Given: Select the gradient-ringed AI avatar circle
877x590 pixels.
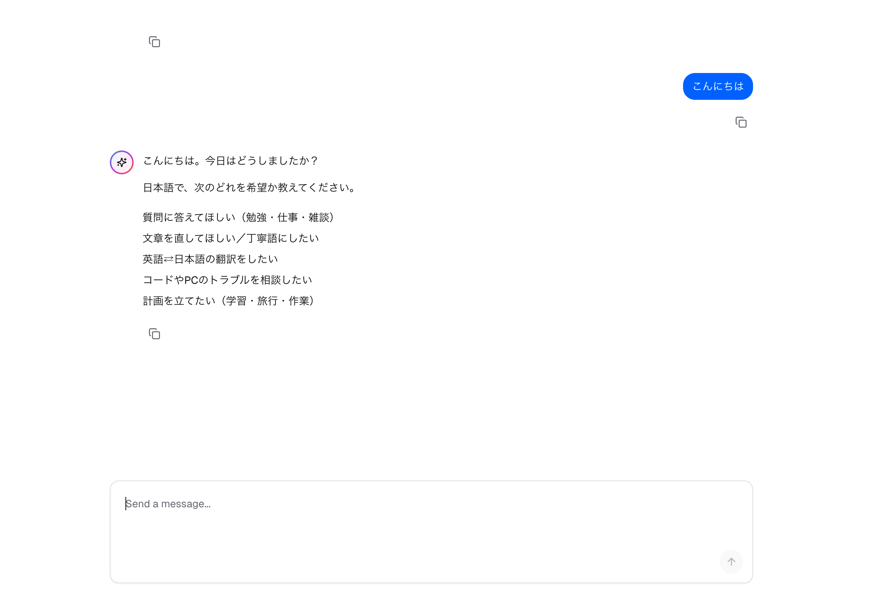Looking at the screenshot, I should pos(121,162).
